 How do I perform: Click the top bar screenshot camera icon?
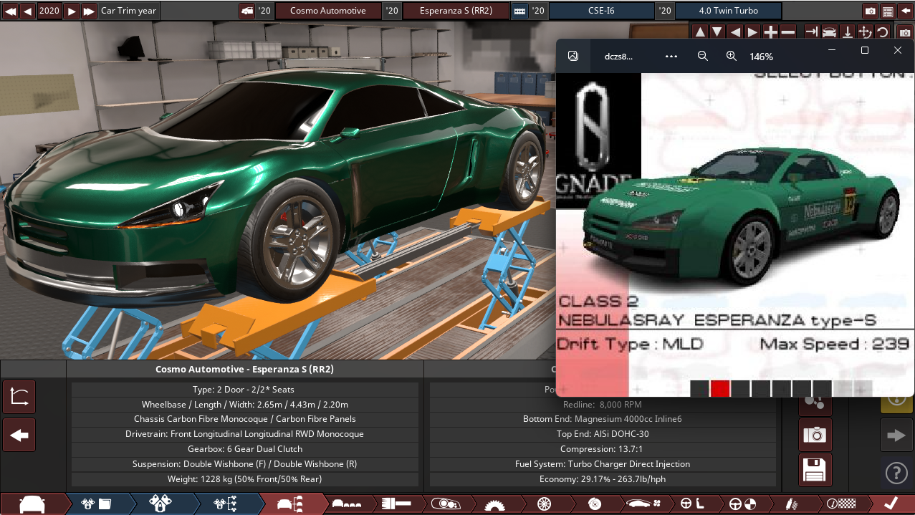(x=870, y=11)
